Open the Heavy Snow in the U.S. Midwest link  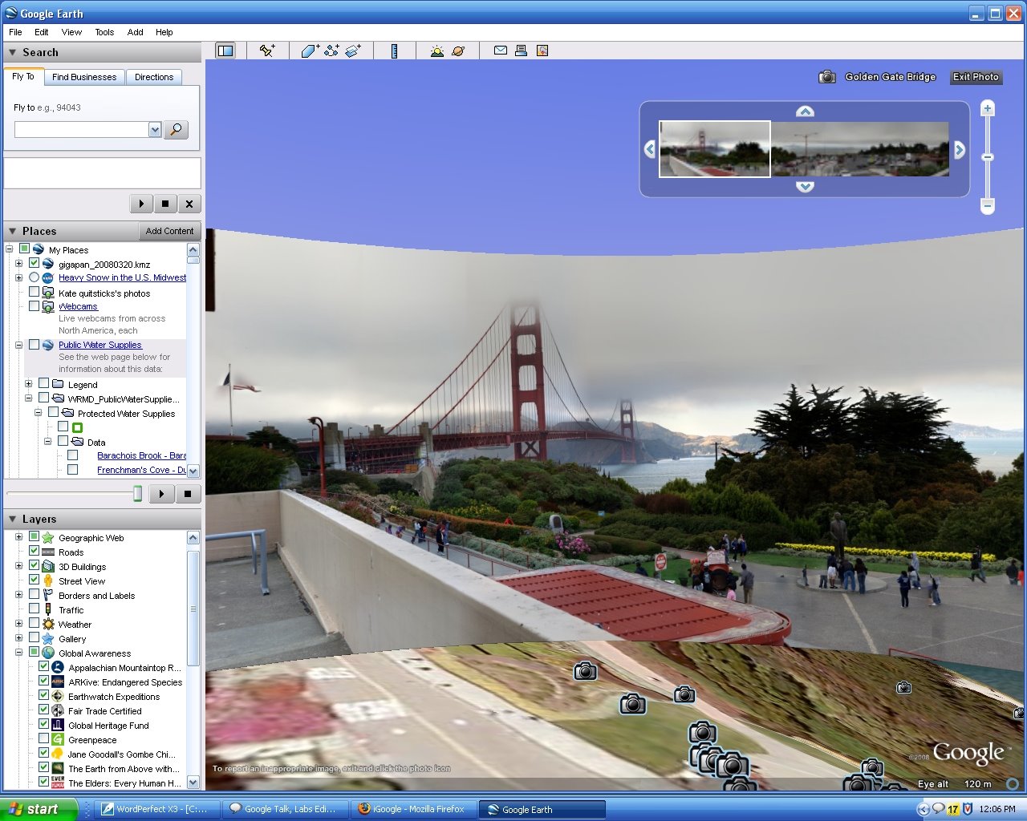pyautogui.click(x=122, y=277)
